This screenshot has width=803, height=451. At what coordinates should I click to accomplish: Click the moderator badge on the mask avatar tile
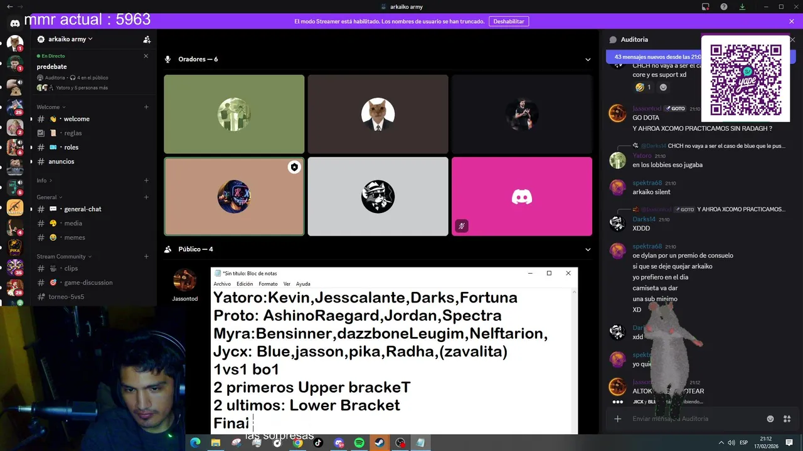click(294, 167)
